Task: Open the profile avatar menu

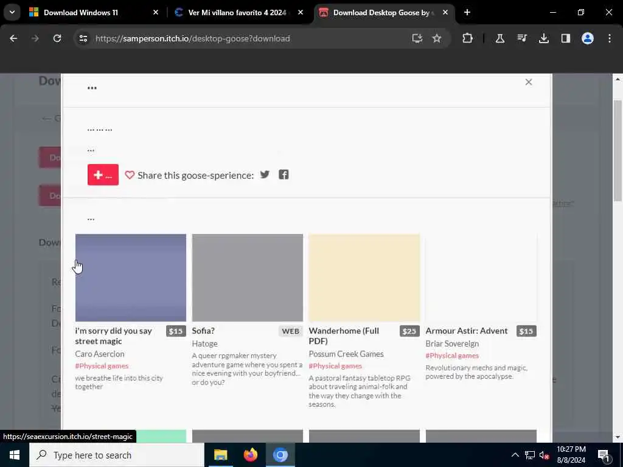Action: pos(587,38)
